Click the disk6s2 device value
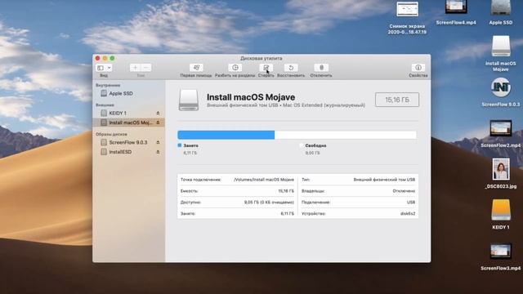 408,214
